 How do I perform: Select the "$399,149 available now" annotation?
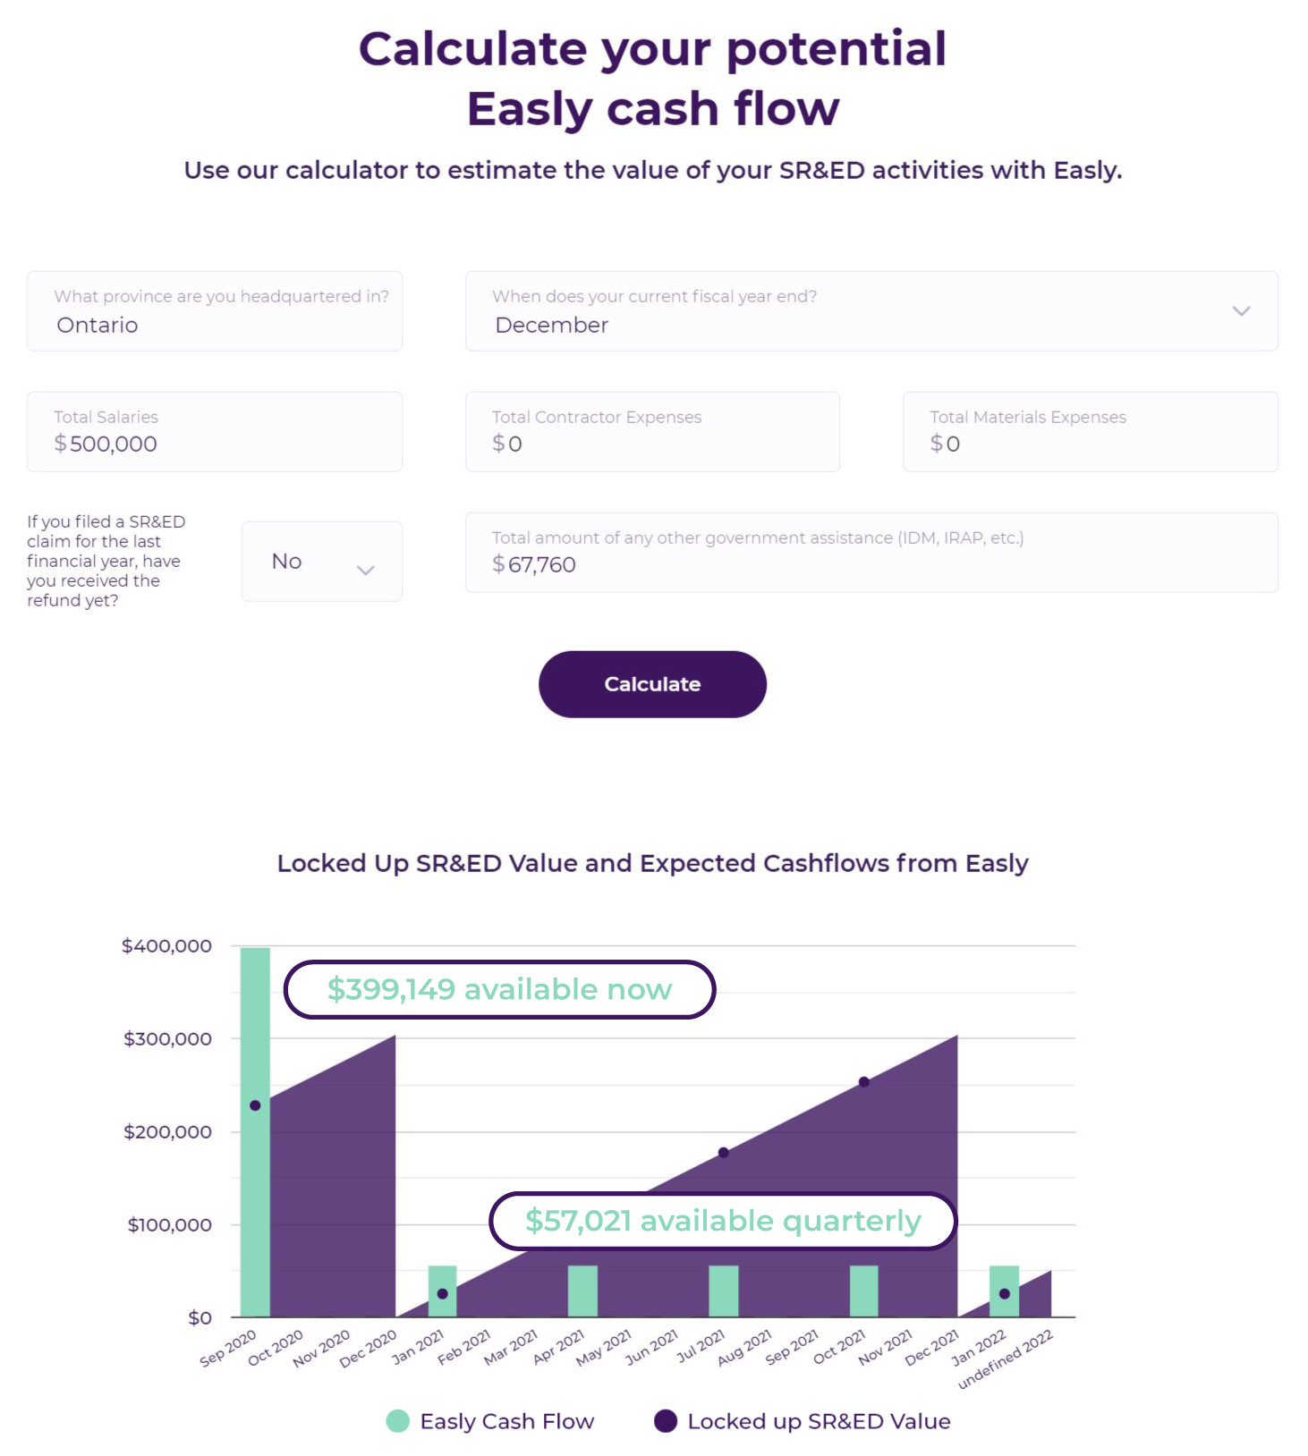coord(499,989)
